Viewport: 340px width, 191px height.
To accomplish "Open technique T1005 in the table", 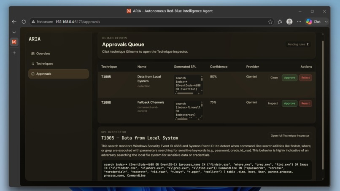I will [x=106, y=77].
